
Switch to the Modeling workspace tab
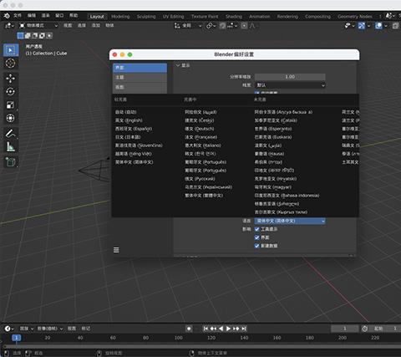click(120, 17)
